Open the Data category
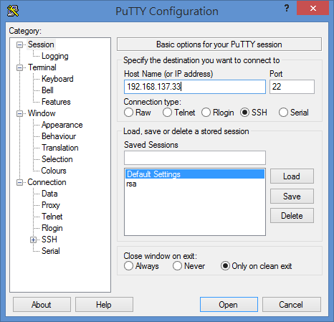This screenshot has height=322, width=334. click(x=49, y=194)
